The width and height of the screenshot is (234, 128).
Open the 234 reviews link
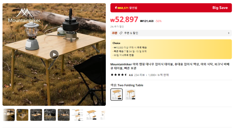(140, 75)
